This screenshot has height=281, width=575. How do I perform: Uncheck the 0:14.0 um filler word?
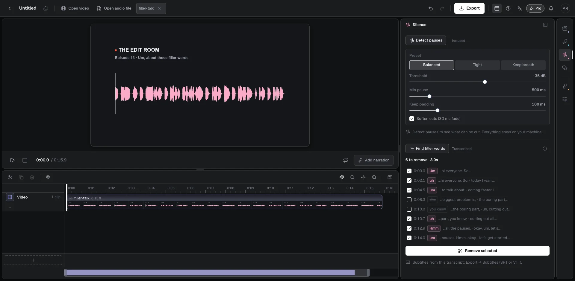409,238
